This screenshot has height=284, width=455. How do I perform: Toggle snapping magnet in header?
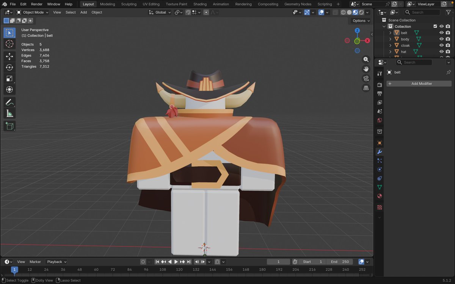coord(188,12)
